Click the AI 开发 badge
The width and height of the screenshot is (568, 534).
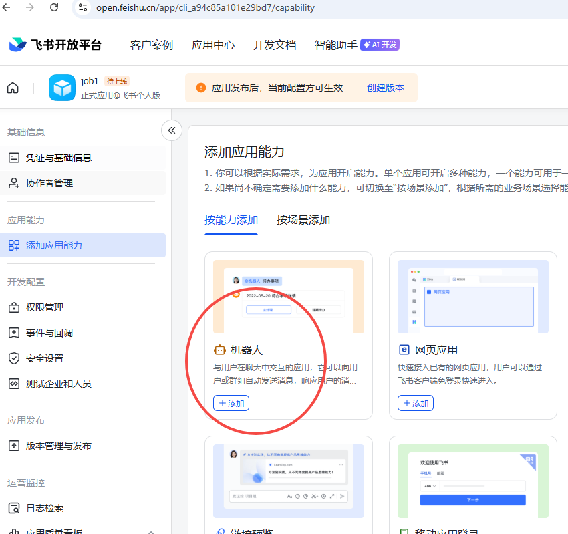click(380, 45)
